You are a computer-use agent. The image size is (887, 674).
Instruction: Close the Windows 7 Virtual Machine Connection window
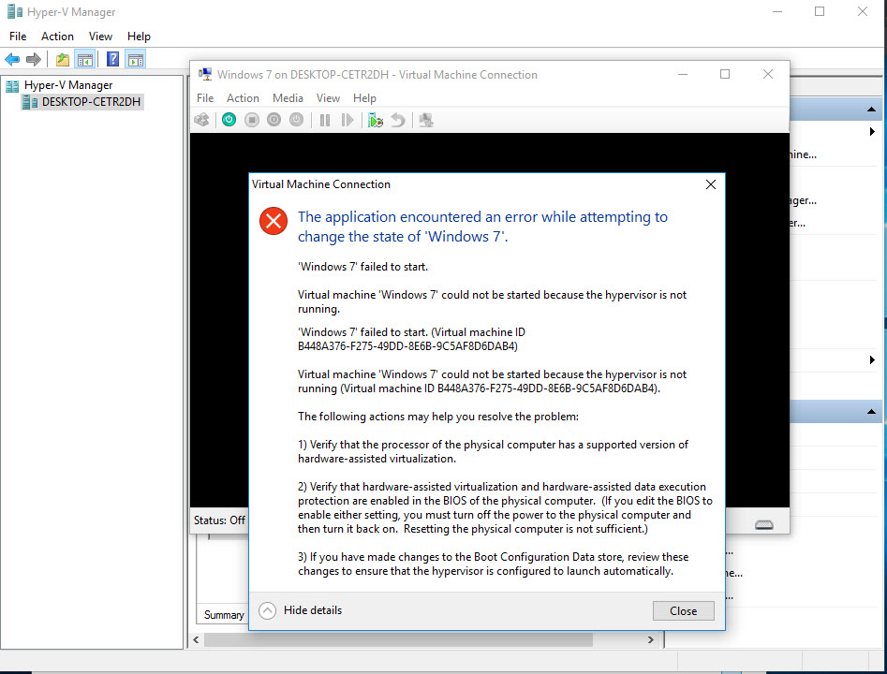click(x=768, y=74)
